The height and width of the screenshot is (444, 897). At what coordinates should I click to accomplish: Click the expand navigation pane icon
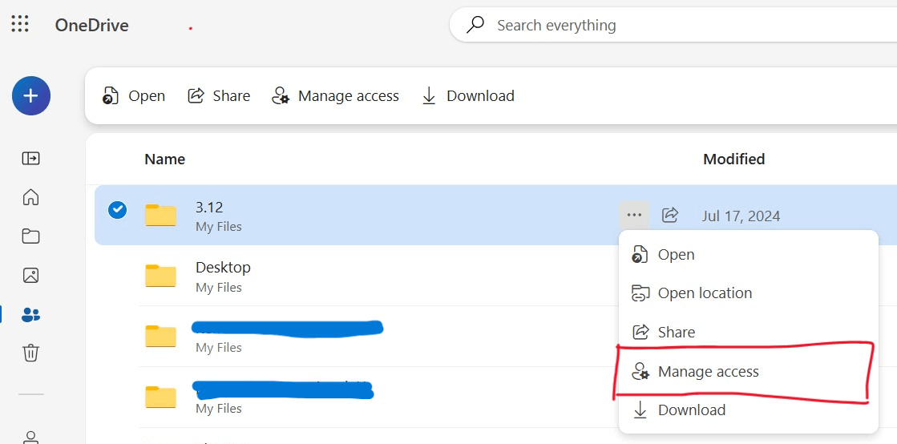tap(30, 158)
